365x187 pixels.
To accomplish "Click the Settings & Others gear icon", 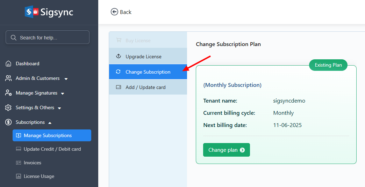I will (x=8, y=108).
